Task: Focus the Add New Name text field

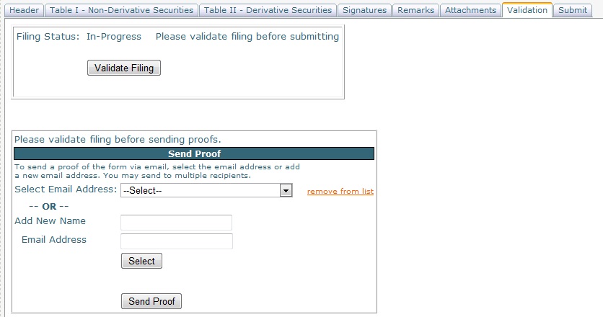Action: tap(176, 222)
